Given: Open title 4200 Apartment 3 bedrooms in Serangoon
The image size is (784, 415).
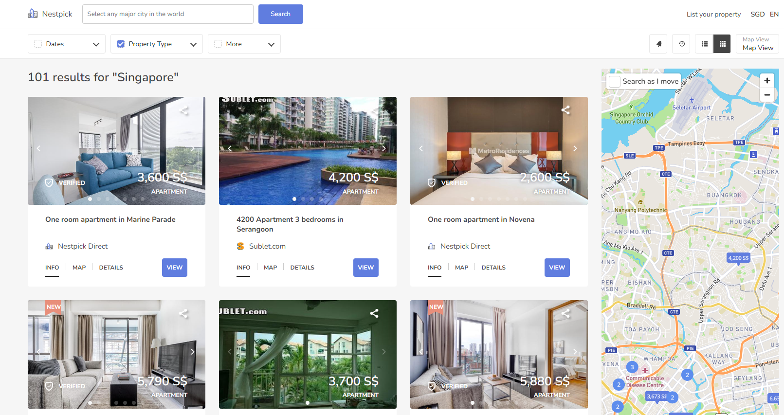Looking at the screenshot, I should pyautogui.click(x=290, y=224).
